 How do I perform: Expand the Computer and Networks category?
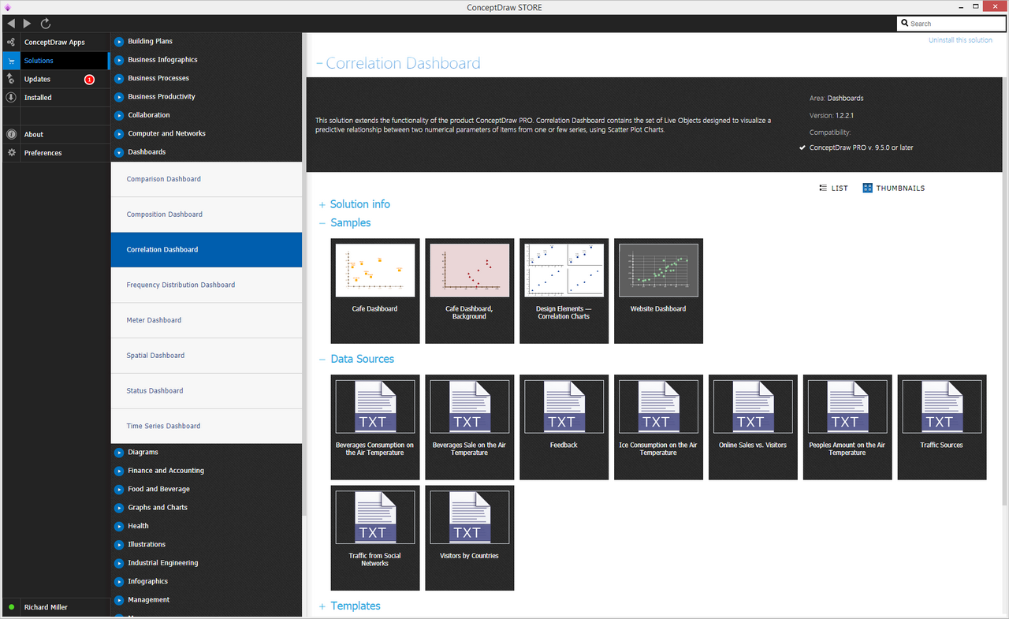119,134
